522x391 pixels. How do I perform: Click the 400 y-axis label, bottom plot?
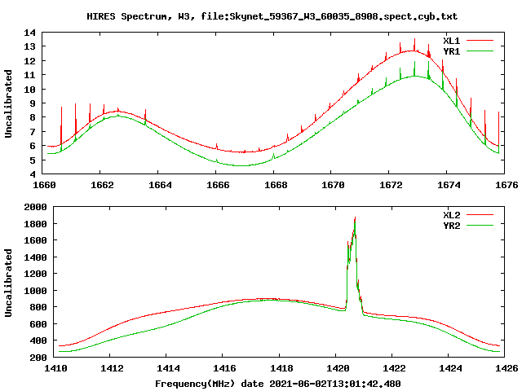click(38, 340)
